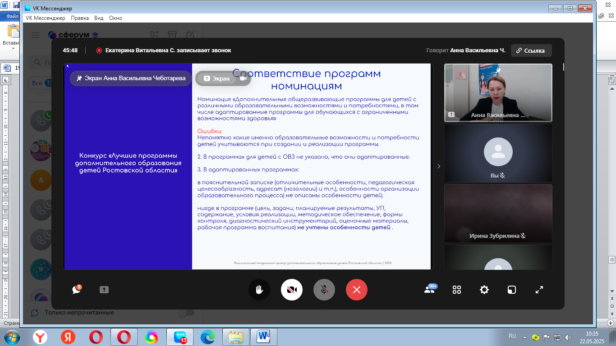Click the pinned Экран Анна Васильевна Чеботарева label

click(131, 78)
